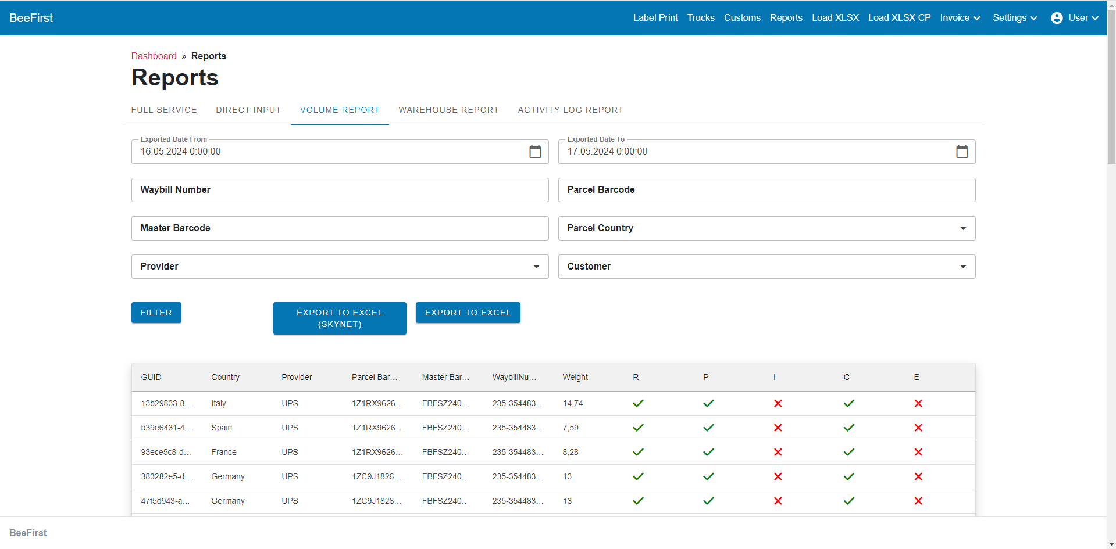Open Load XLSX CP in navigation
Image resolution: width=1116 pixels, height=549 pixels.
(x=899, y=18)
